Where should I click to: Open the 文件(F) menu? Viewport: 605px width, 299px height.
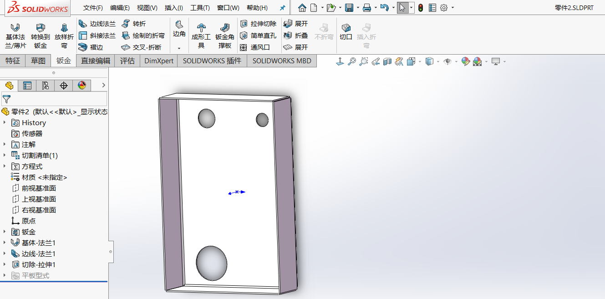(93, 8)
